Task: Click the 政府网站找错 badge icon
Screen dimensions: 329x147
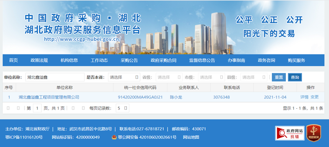Action: (290, 133)
